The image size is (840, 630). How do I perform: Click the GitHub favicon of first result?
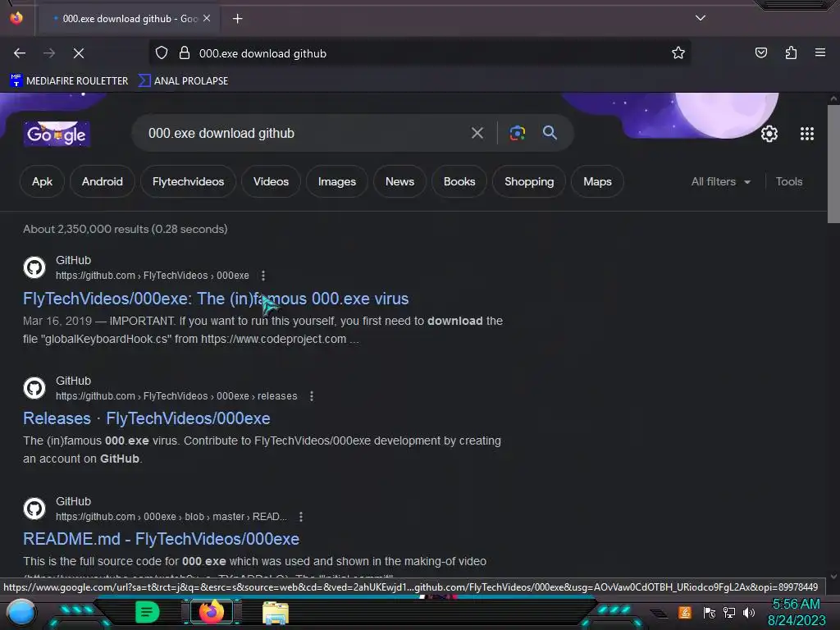(34, 267)
